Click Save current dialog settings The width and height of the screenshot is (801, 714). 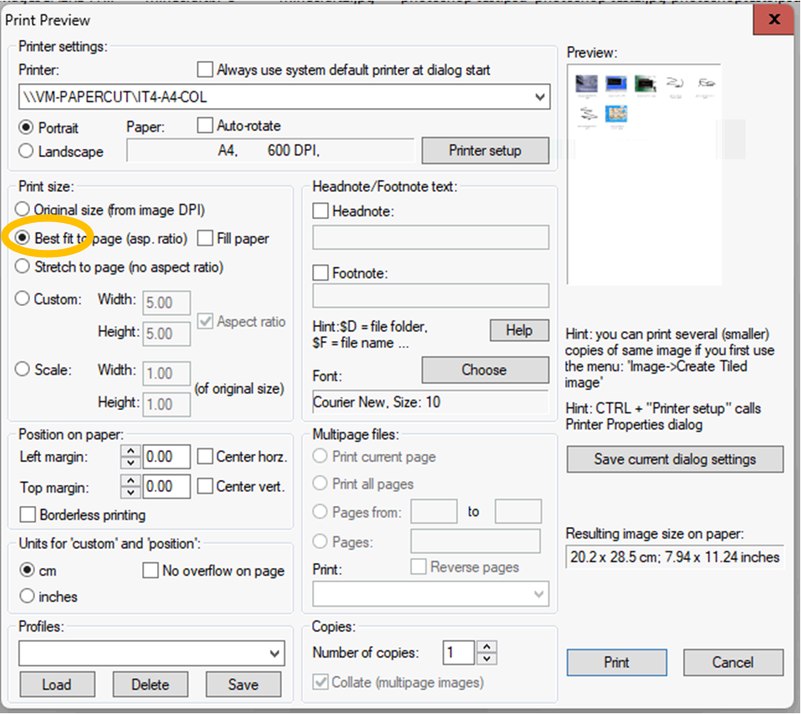click(675, 459)
